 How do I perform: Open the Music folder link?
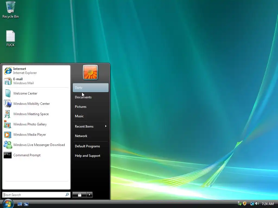tap(91, 116)
